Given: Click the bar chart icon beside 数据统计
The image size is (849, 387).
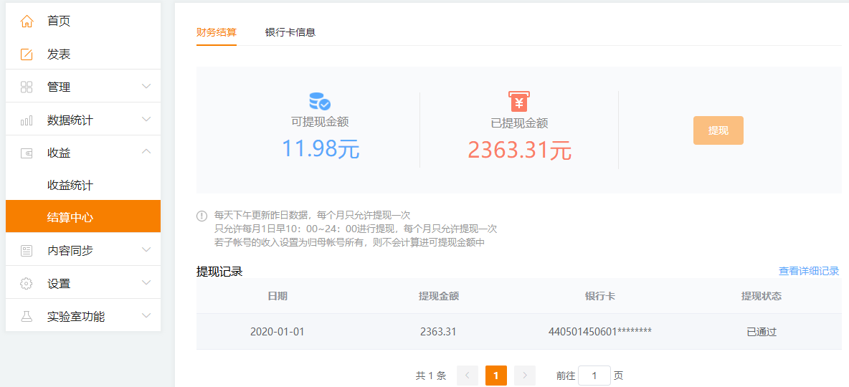Looking at the screenshot, I should (x=27, y=120).
